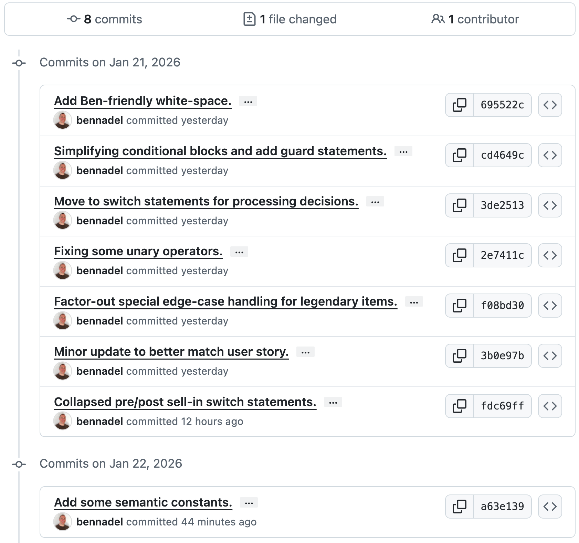This screenshot has width=579, height=543.
Task: Copy the SHA for commit cd4649c
Action: click(x=459, y=155)
